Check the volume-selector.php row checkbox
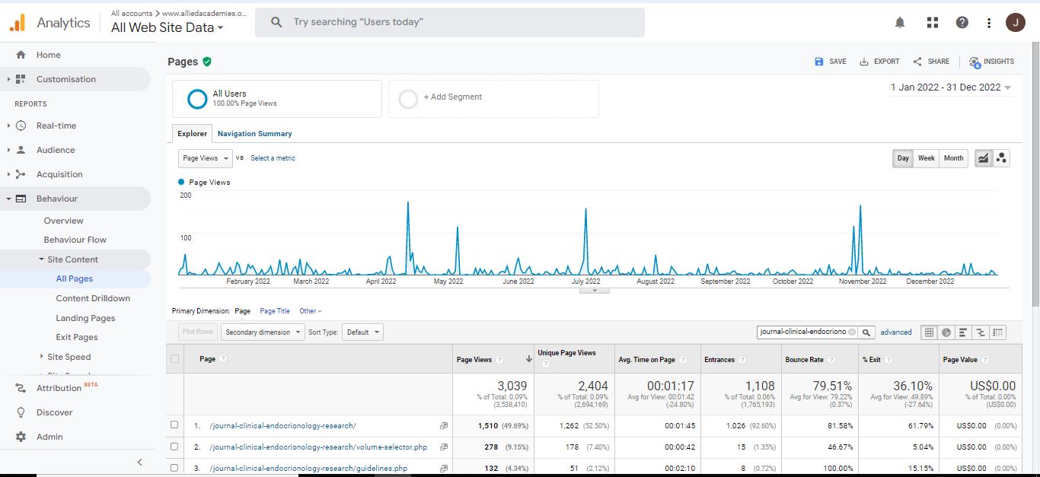This screenshot has width=1040, height=477. [x=175, y=447]
